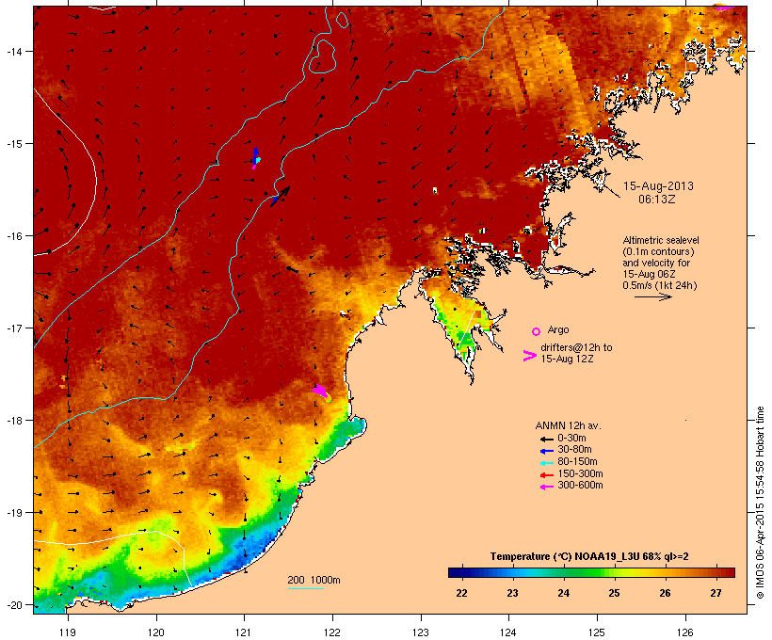Click the red 150-300m legend arrow
The image size is (772, 640).
(x=546, y=474)
